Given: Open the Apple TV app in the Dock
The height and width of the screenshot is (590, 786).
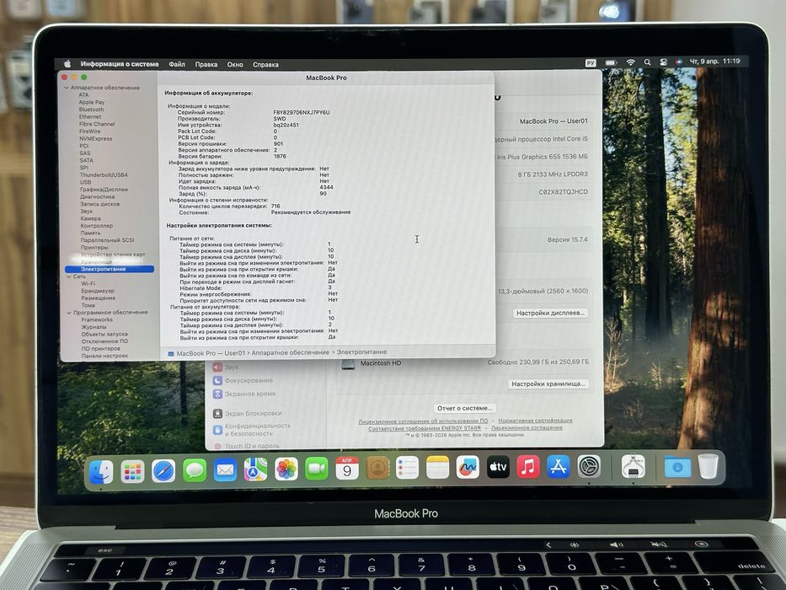Looking at the screenshot, I should point(498,467).
